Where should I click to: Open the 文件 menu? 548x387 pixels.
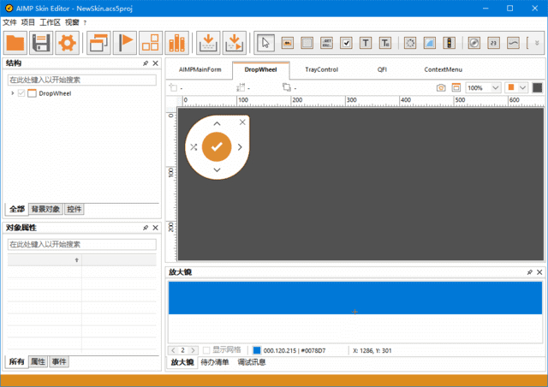[9, 22]
